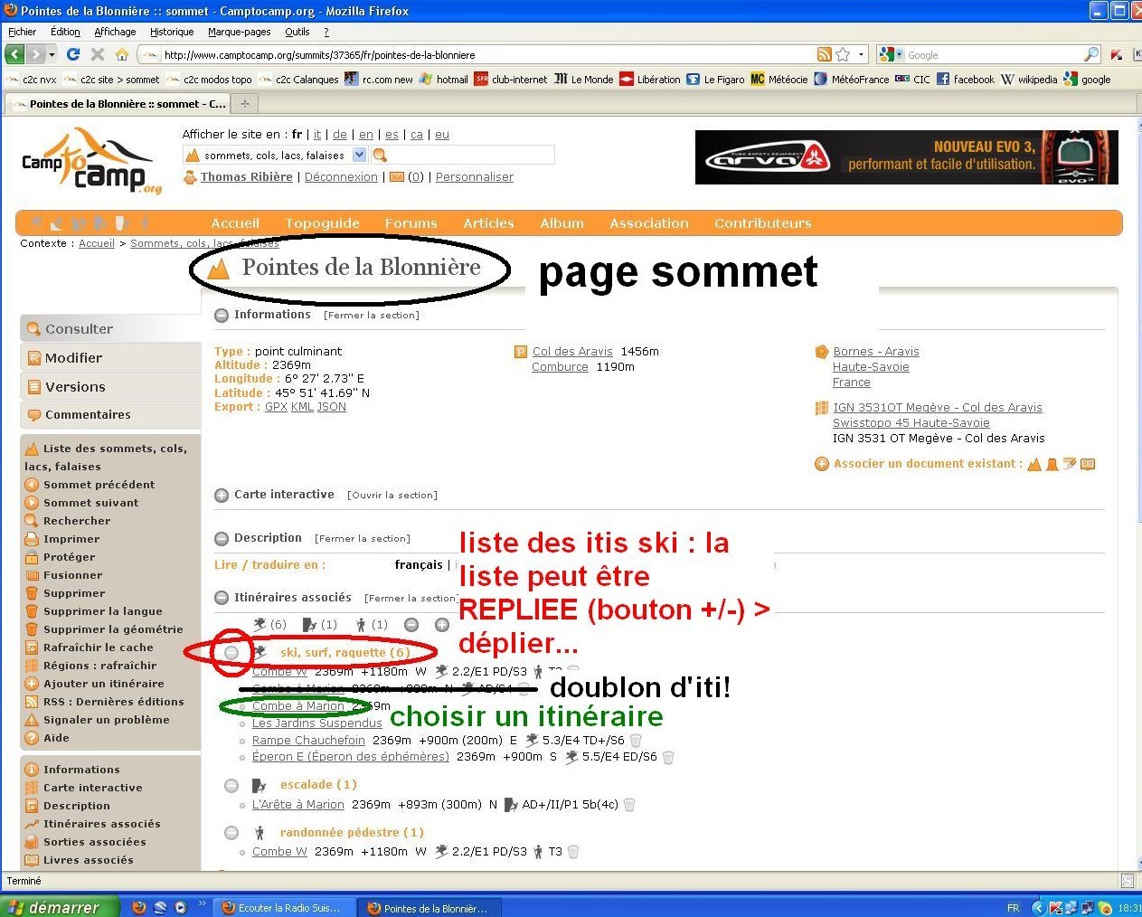This screenshot has height=917, width=1142.
Task: Open the Marque-pages menu
Action: coord(239,32)
